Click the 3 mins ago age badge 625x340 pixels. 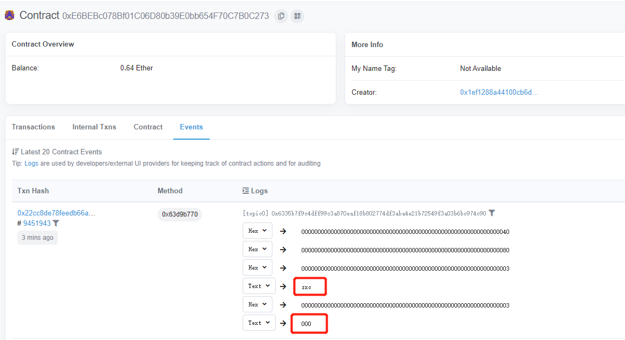pyautogui.click(x=37, y=238)
